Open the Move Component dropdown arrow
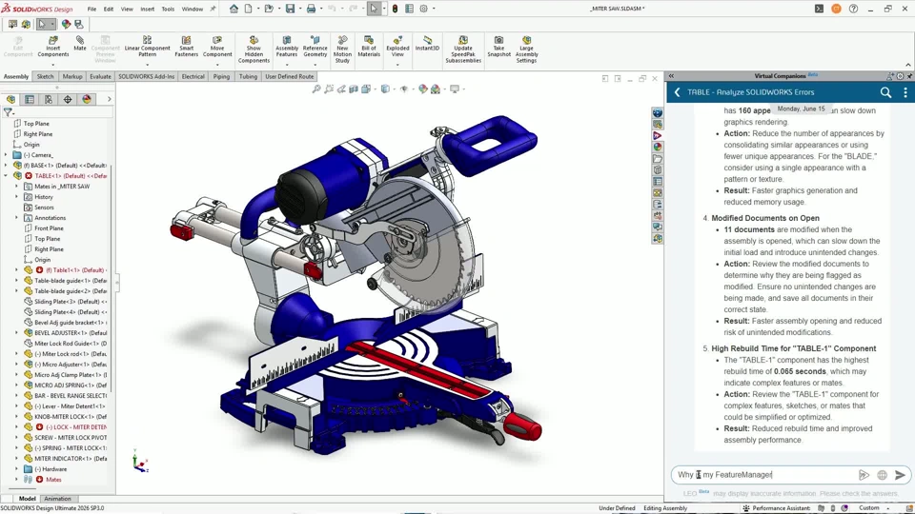 217,64
